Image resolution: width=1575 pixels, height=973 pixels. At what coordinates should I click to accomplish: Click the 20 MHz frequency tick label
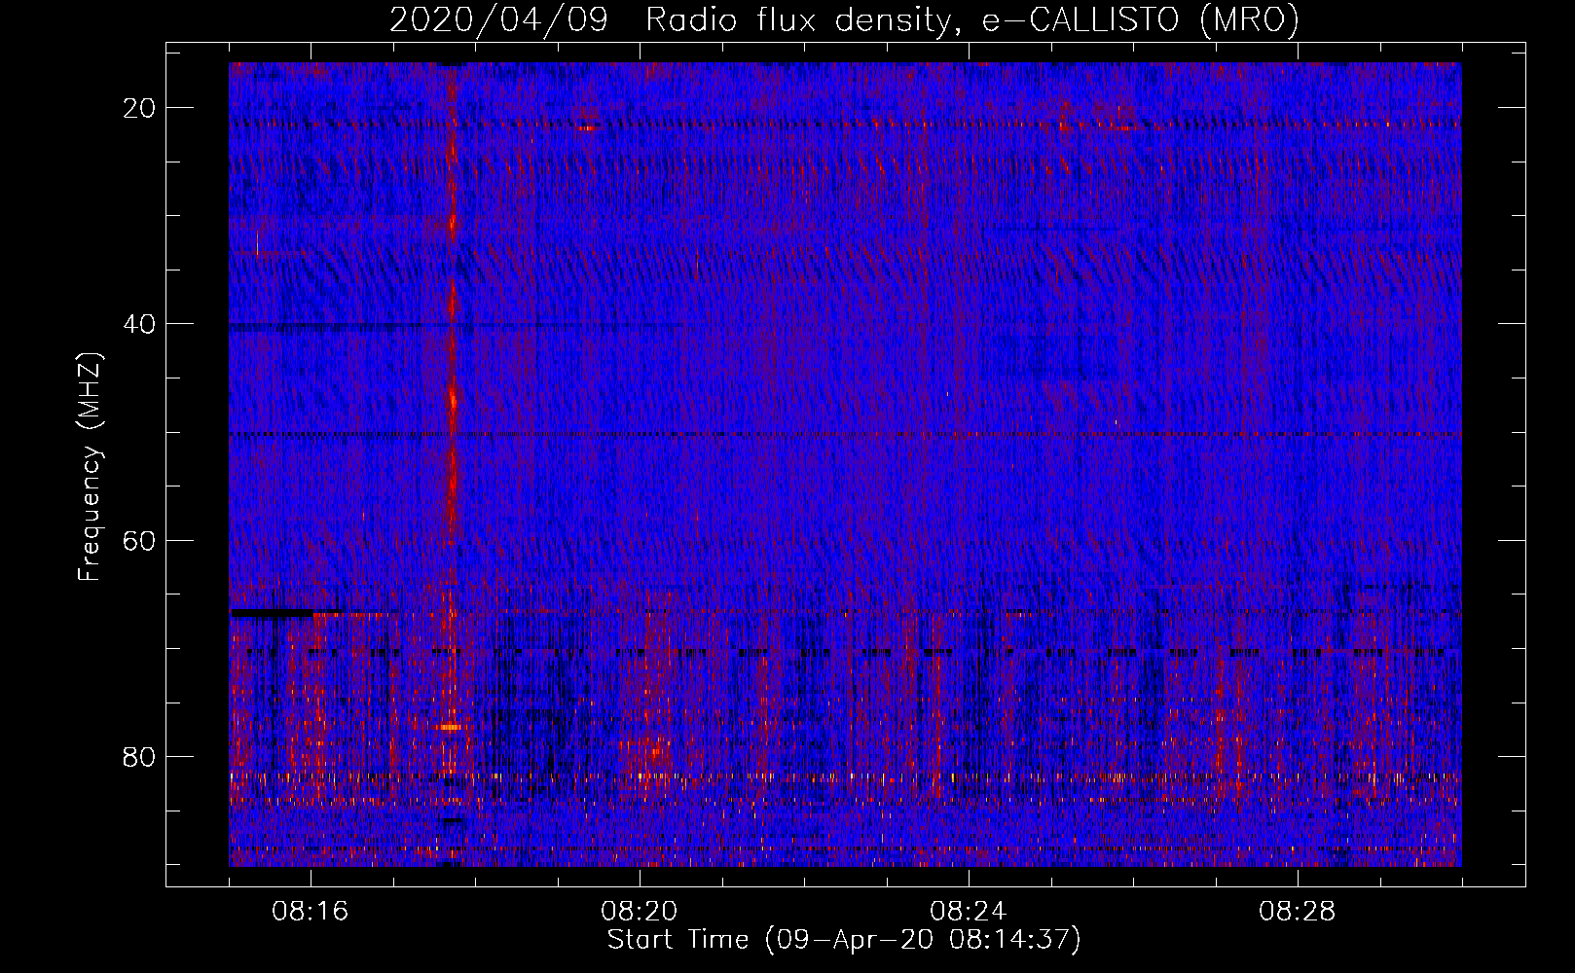pyautogui.click(x=139, y=108)
